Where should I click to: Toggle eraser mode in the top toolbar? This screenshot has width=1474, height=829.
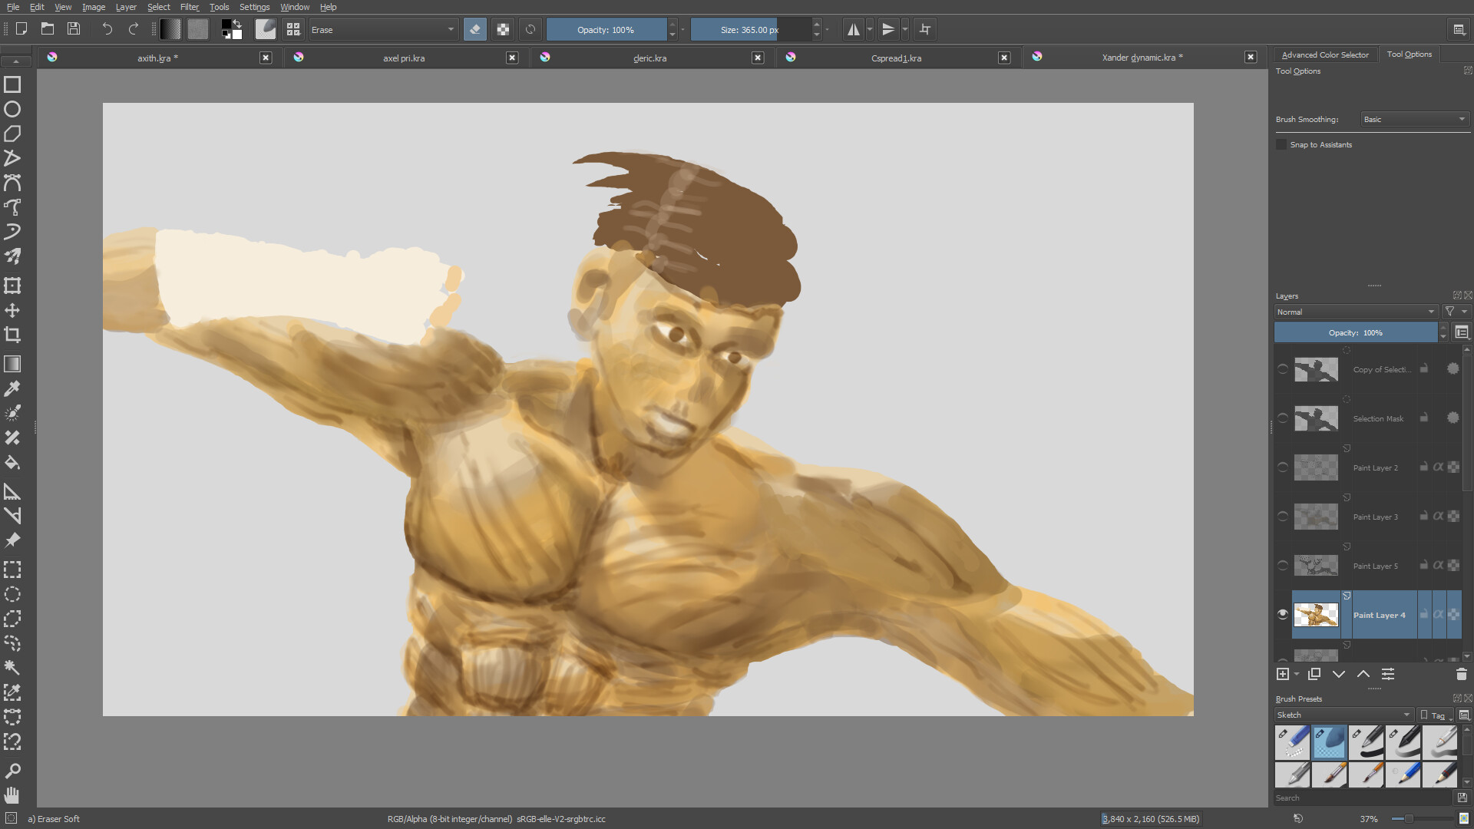click(475, 30)
